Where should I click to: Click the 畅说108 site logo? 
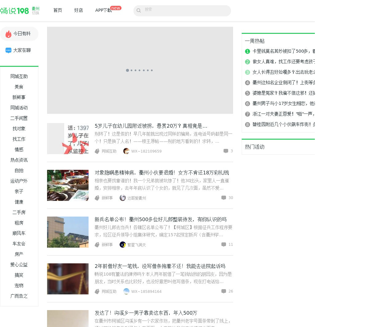14,11
